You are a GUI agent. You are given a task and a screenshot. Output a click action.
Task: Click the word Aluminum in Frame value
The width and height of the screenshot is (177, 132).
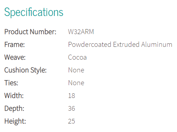157,44
